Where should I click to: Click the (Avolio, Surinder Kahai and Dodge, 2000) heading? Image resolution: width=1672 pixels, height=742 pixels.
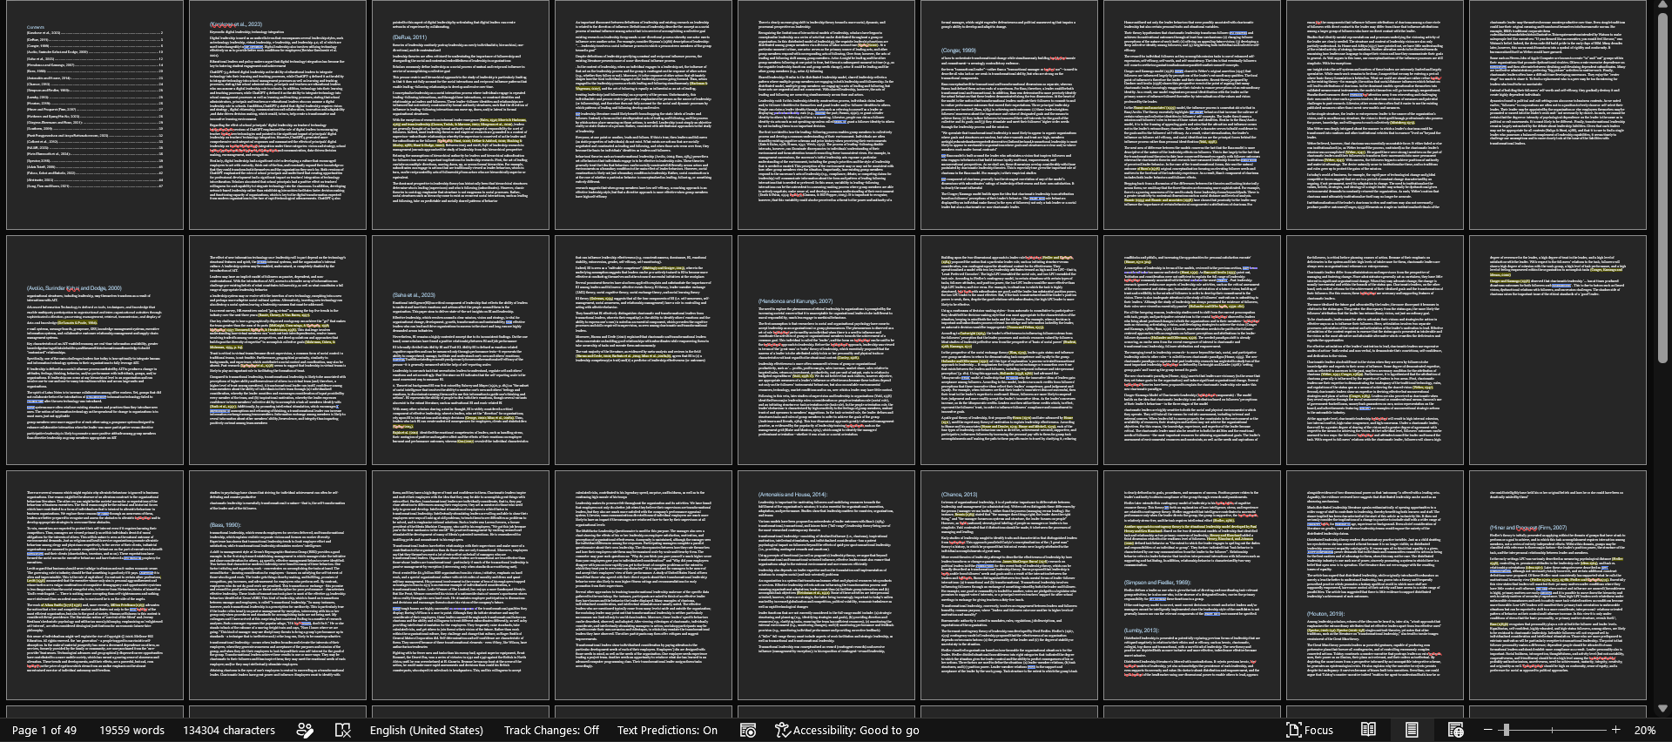74,288
